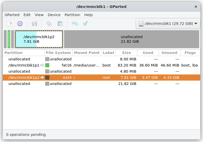
Task: Click the Copy partition toolbar icon
Action: (x=49, y=24)
